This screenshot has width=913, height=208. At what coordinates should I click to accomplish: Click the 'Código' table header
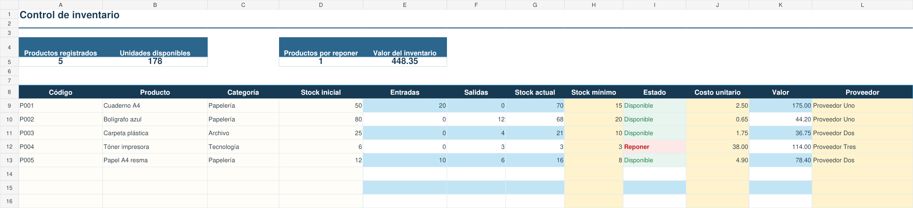pos(60,92)
